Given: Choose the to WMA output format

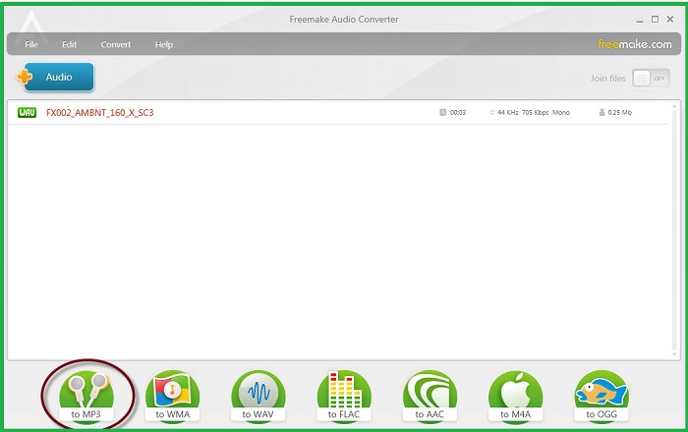Looking at the screenshot, I should coord(172,398).
